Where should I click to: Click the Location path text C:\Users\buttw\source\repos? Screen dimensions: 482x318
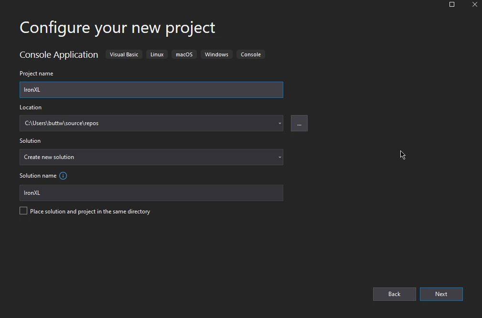coord(62,123)
